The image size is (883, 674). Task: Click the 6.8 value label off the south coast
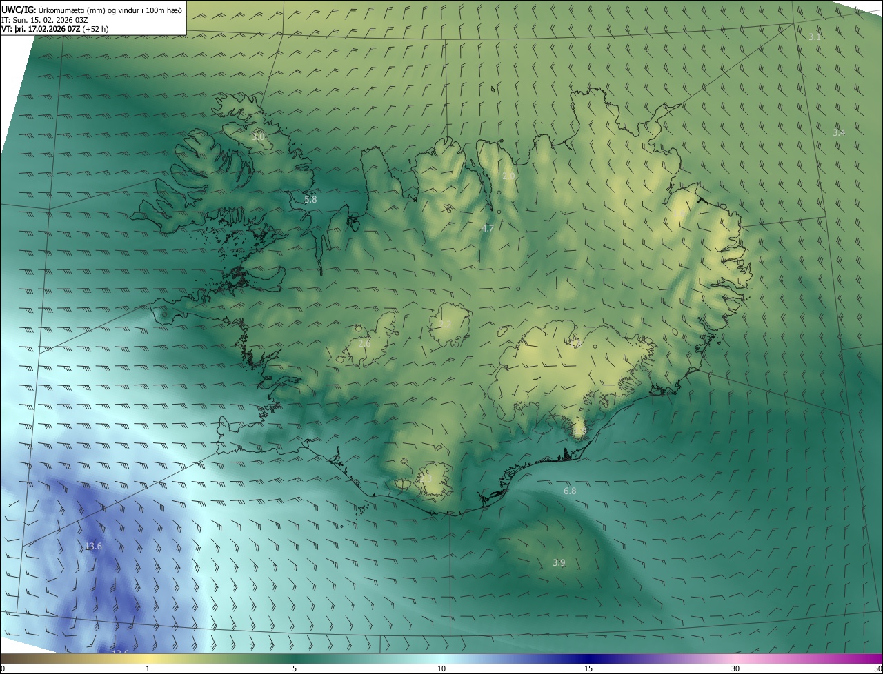click(570, 491)
